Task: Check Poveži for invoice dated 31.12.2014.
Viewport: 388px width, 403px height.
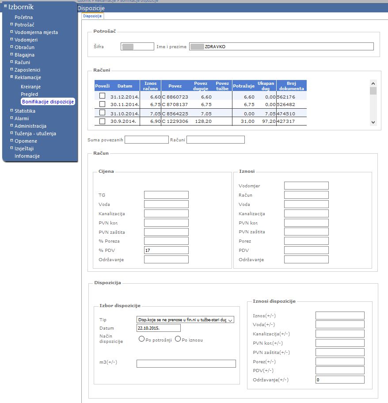Action: pos(102,96)
